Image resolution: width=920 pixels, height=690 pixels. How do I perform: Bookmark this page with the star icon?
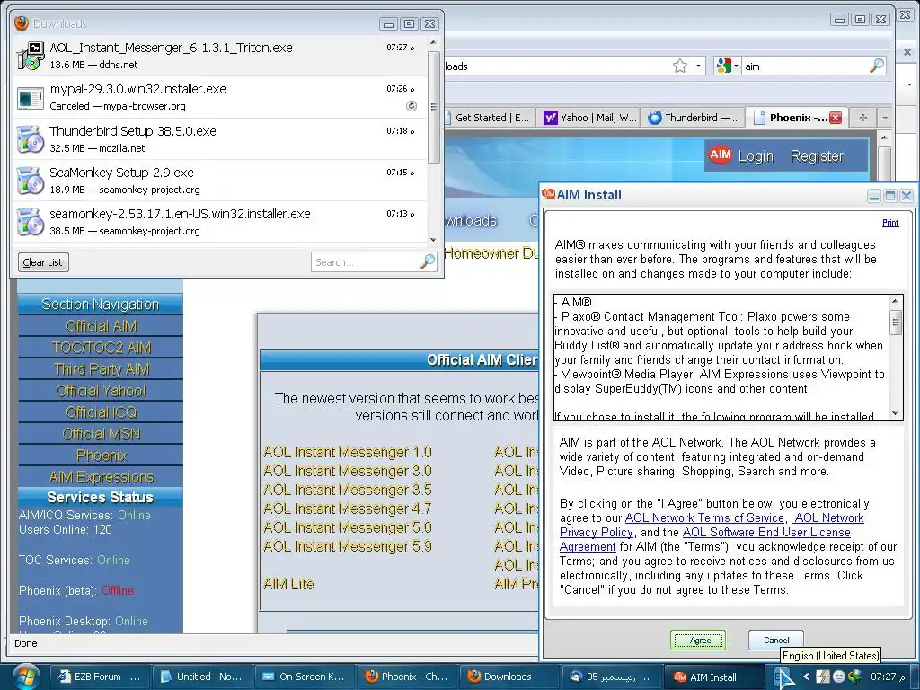click(679, 66)
